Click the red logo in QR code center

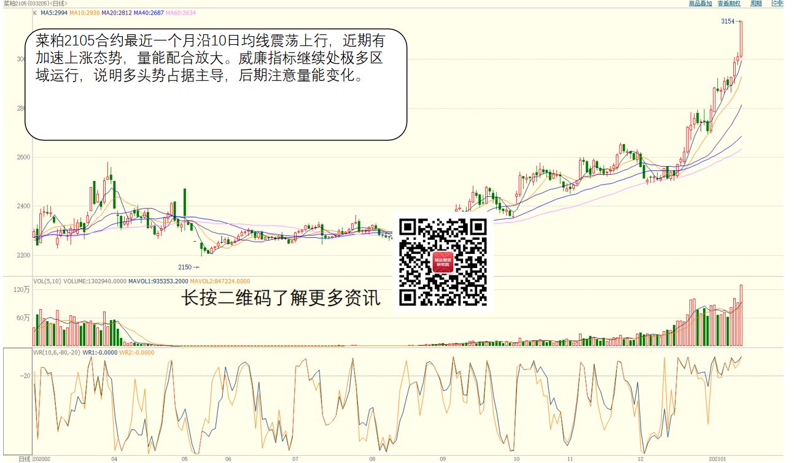pos(443,263)
